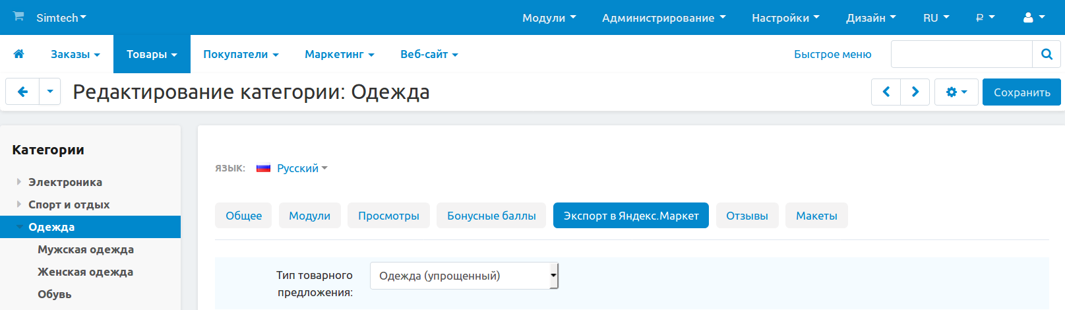Expand the Спорт и отдых category

[19, 204]
